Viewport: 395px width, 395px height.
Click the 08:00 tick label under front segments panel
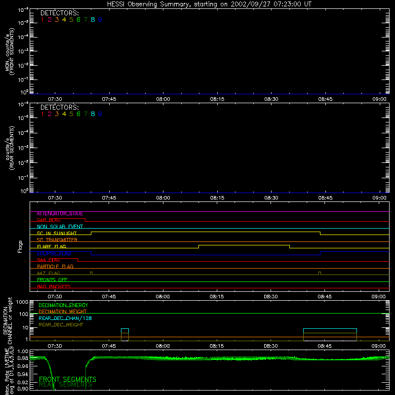163,99
